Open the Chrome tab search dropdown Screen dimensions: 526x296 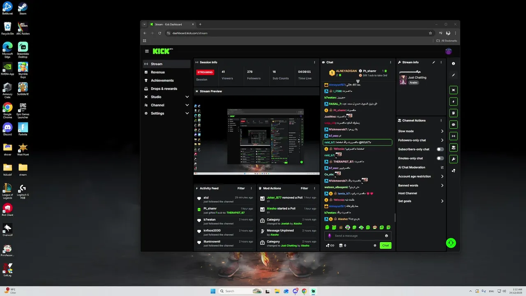pos(144,24)
